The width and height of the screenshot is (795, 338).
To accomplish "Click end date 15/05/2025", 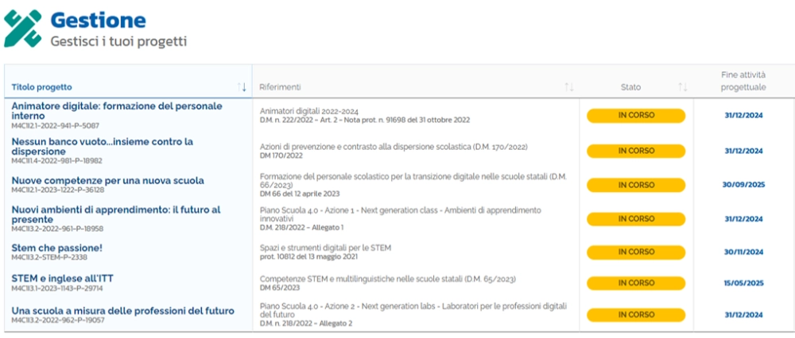I will (743, 283).
